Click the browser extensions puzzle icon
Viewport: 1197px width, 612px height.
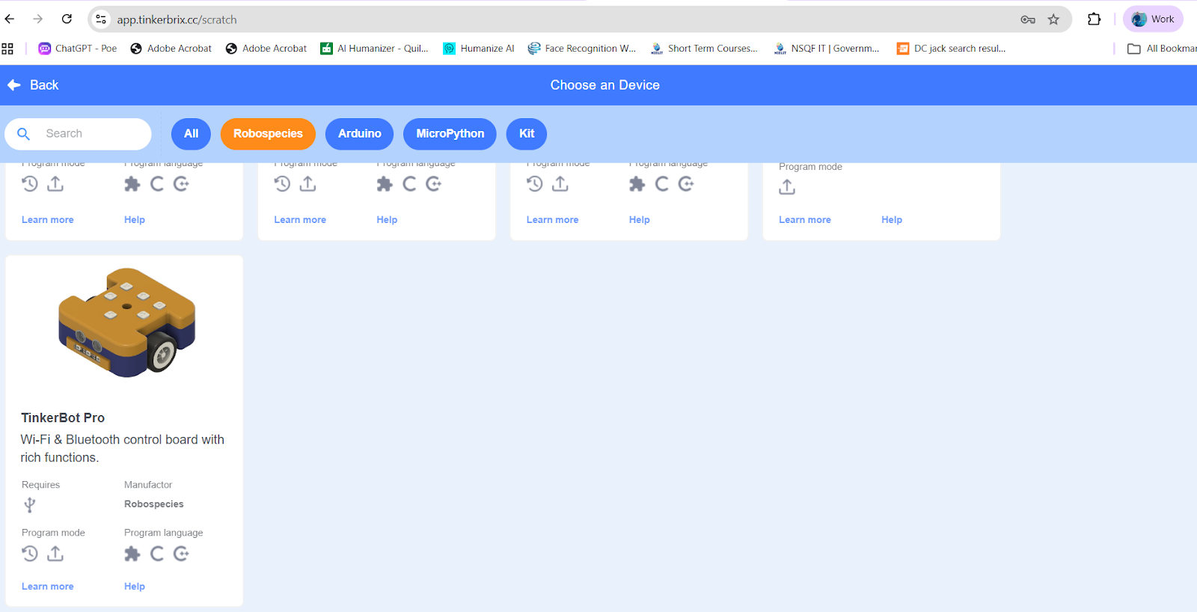coord(1094,19)
